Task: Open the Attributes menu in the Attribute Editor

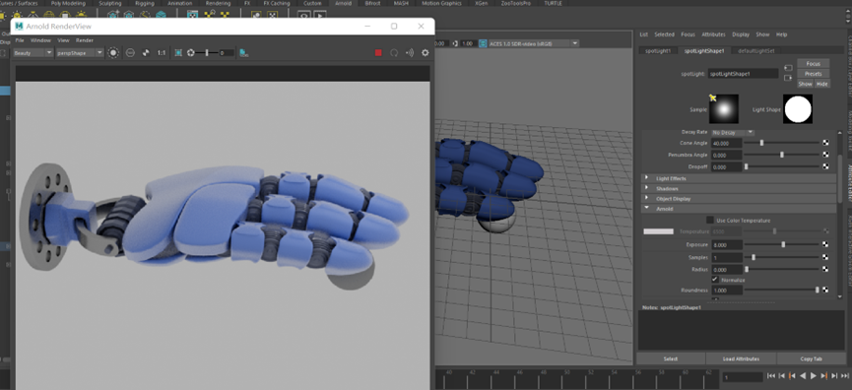Action: [712, 34]
